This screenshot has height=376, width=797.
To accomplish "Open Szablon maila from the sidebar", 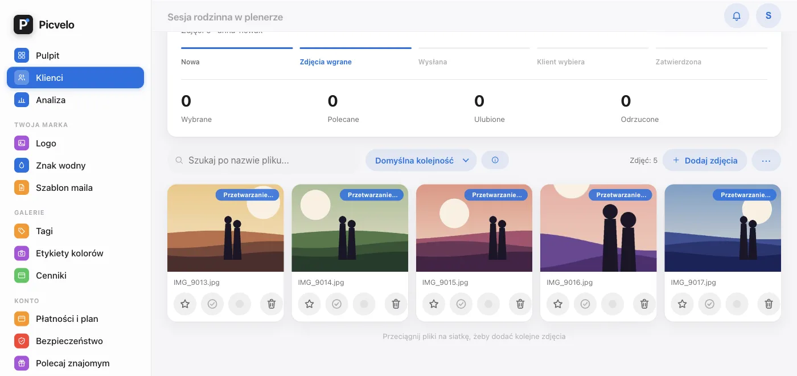I will click(75, 188).
